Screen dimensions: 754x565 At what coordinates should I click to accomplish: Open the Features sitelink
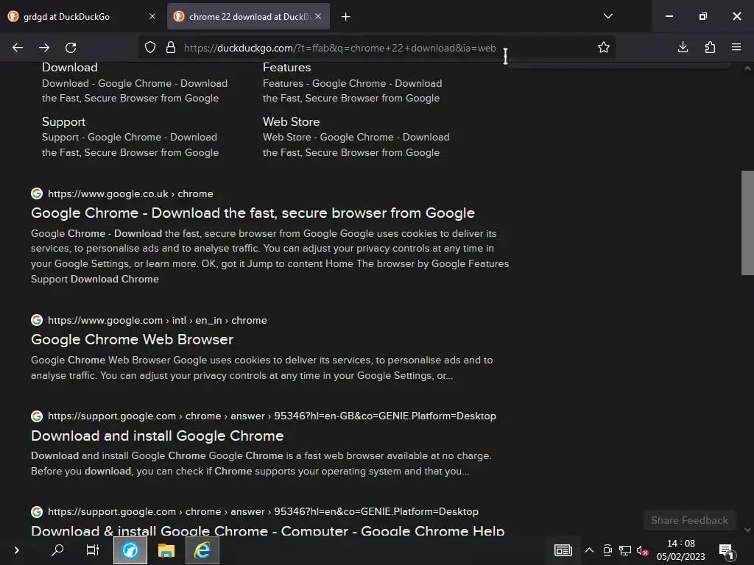[286, 67]
